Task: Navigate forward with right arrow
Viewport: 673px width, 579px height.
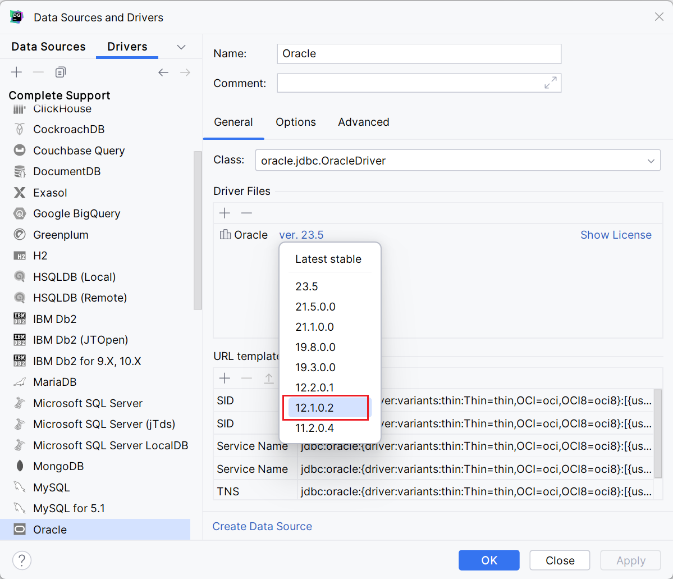Action: click(185, 72)
